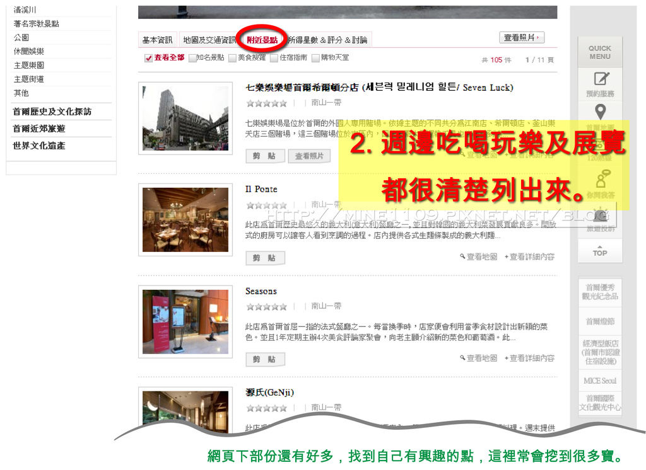
Task: Click 南山一帶 in the 源氏(GeNji) listing
Action: [x=326, y=408]
